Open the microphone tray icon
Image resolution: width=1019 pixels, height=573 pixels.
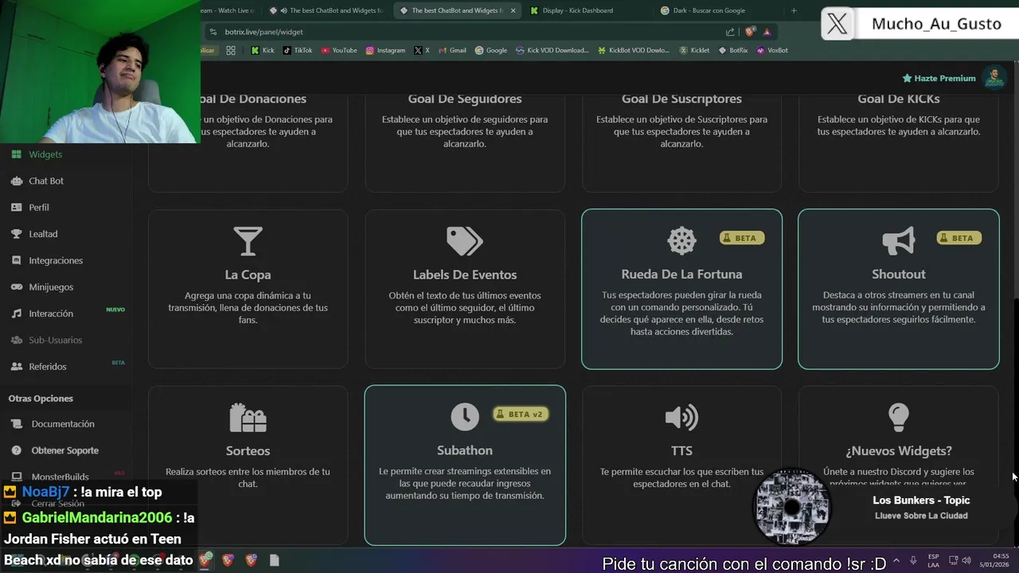point(913,560)
